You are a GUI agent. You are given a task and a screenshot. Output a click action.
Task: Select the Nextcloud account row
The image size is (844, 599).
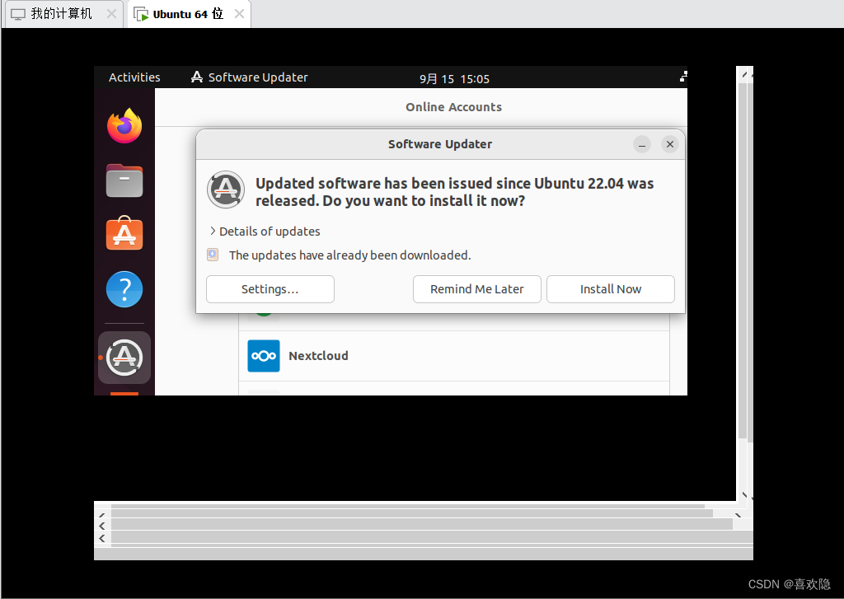(x=454, y=356)
